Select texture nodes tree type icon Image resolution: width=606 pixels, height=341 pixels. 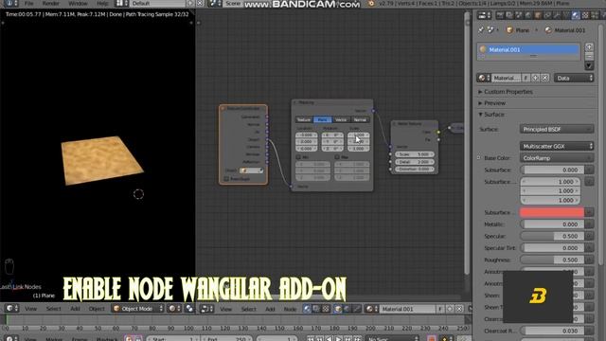point(326,309)
